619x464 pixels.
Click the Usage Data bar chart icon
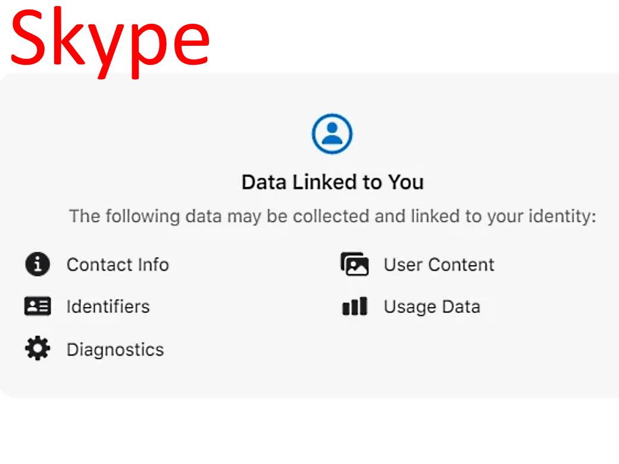[355, 306]
